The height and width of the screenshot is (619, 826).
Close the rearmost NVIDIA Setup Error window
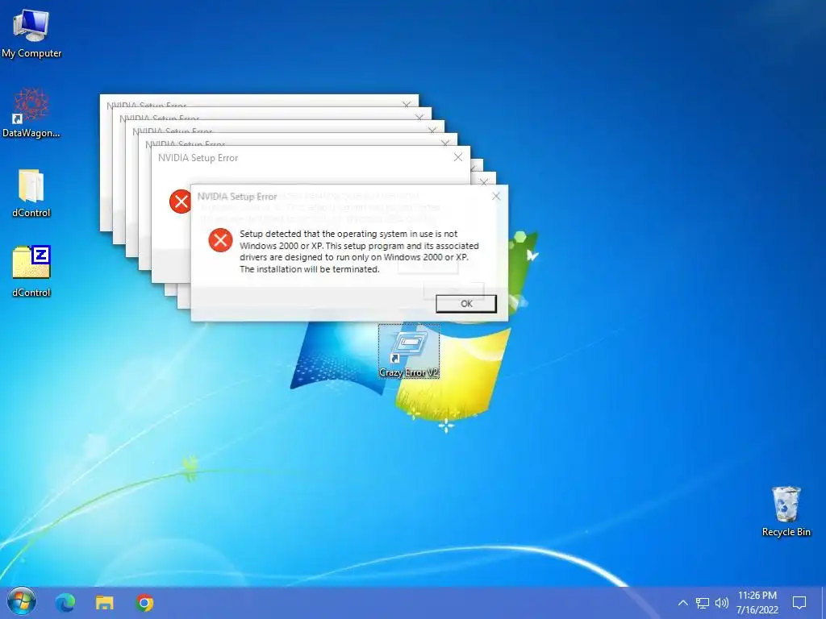[x=407, y=104]
